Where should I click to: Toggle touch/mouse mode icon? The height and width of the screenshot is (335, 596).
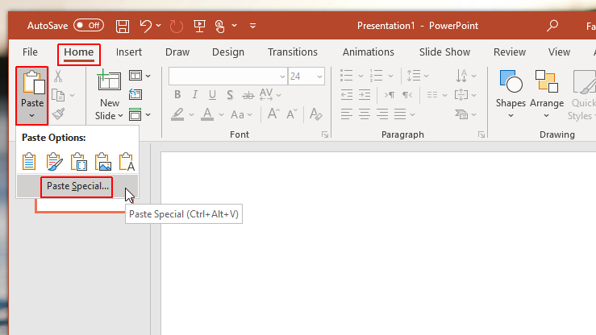coord(219,27)
